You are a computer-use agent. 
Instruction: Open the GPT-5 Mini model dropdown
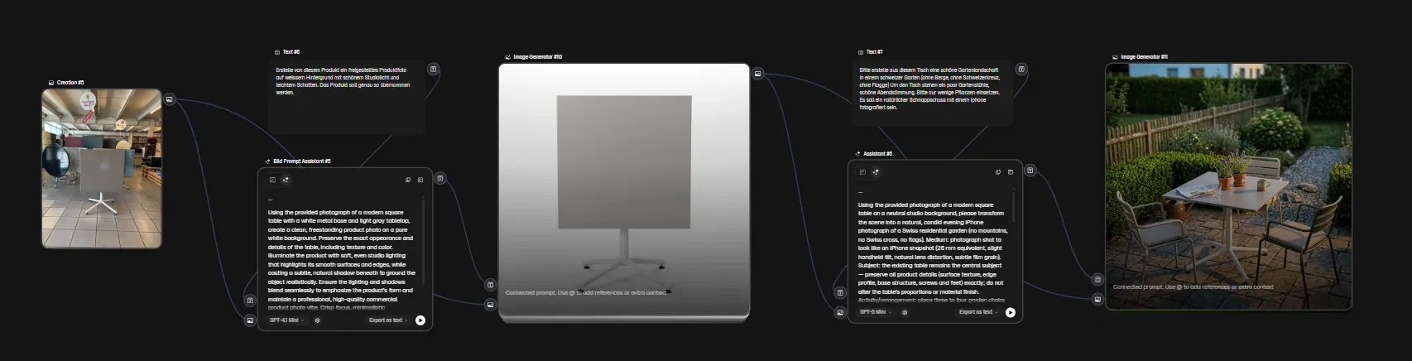point(876,312)
